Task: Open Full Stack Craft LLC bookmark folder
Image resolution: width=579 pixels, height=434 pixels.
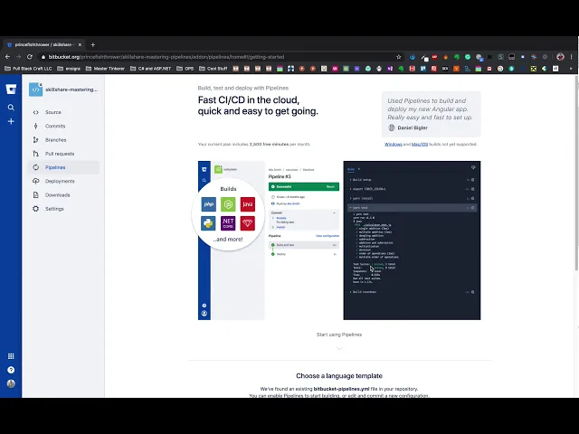Action: tap(28, 69)
